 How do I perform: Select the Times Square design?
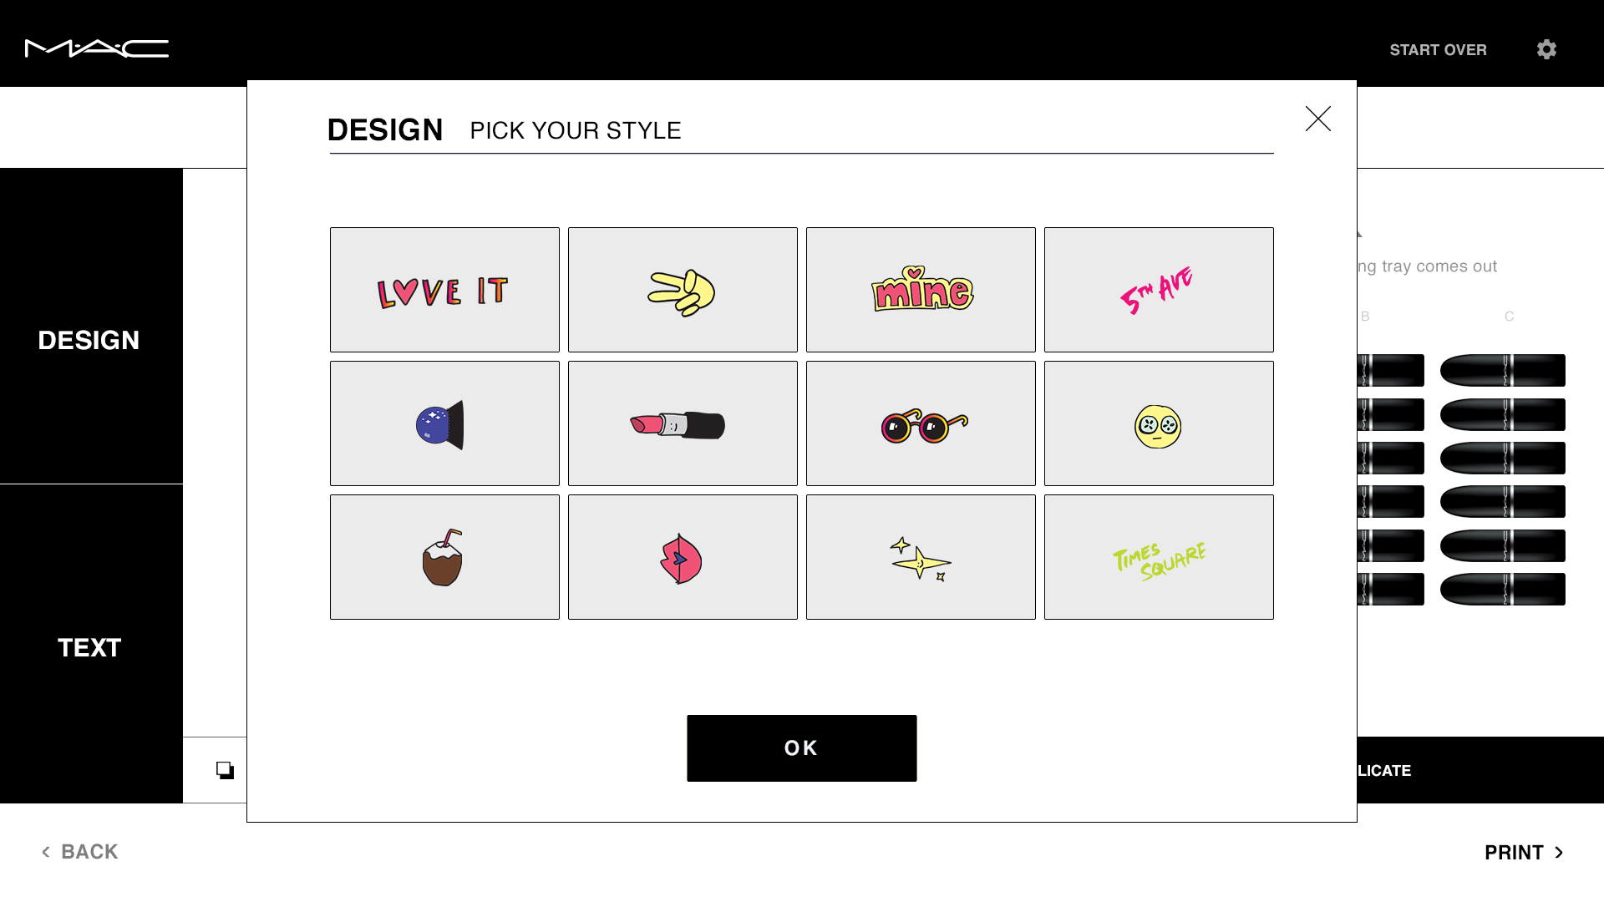[1159, 557]
